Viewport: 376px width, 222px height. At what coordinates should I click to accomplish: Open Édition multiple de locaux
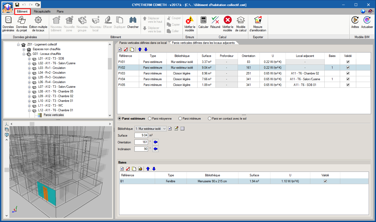tap(38, 24)
